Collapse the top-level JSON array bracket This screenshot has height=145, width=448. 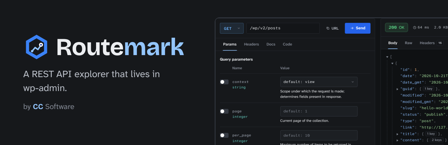[387, 57]
